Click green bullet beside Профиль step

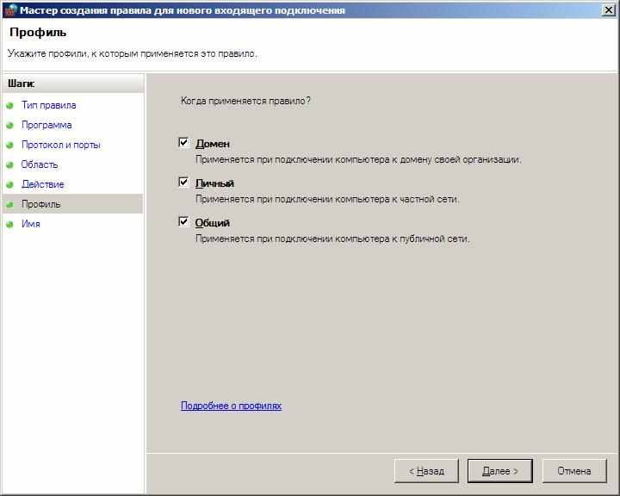click(x=9, y=204)
